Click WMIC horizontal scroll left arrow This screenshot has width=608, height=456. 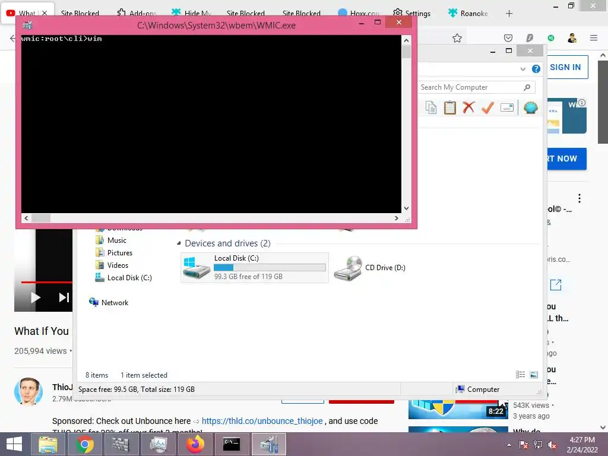pyautogui.click(x=26, y=218)
